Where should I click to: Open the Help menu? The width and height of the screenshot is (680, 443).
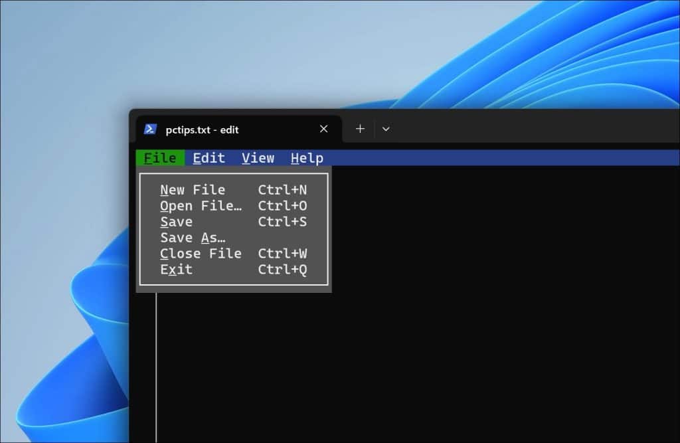(x=307, y=158)
